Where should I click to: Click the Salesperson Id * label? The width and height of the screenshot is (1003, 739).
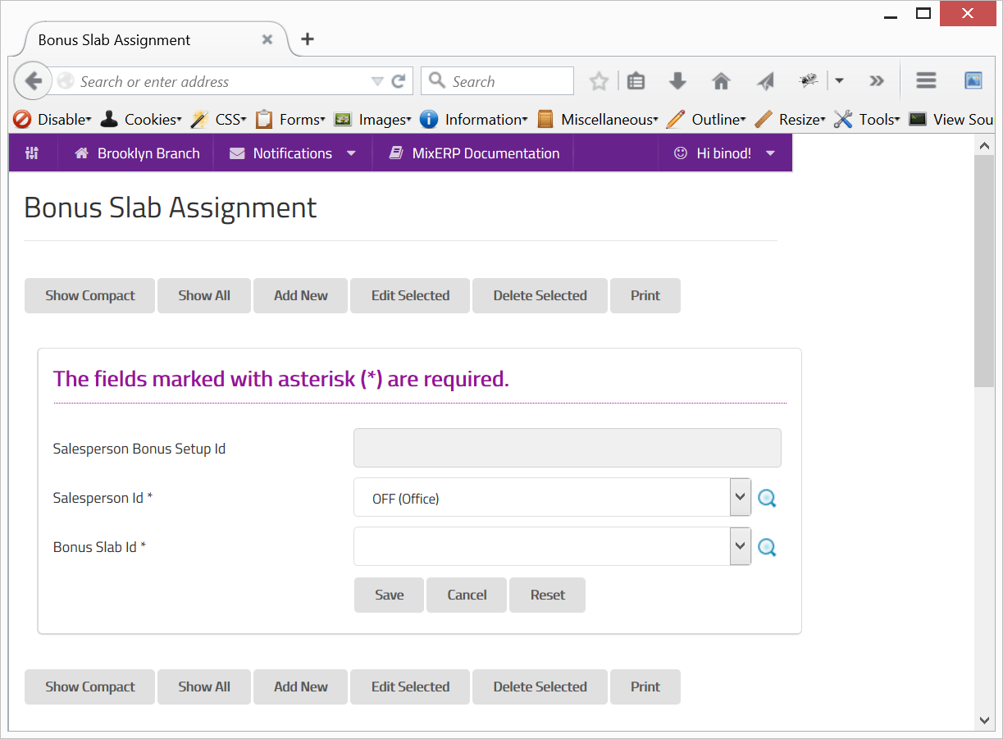pyautogui.click(x=103, y=498)
